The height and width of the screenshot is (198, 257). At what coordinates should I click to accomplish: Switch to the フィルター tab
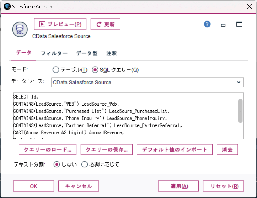click(54, 53)
